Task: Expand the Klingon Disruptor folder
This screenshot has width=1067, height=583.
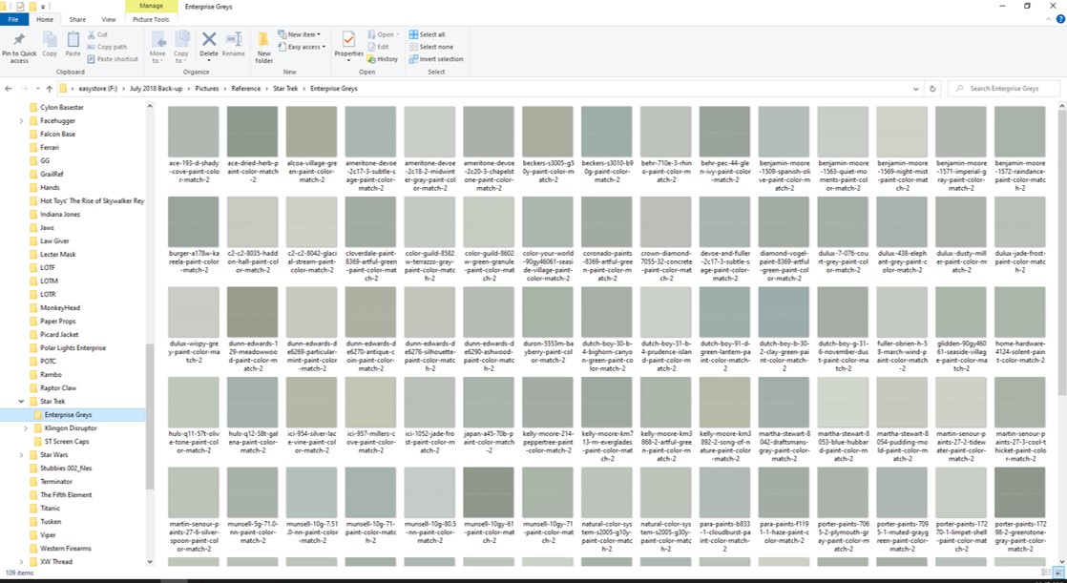Action: coord(26,428)
